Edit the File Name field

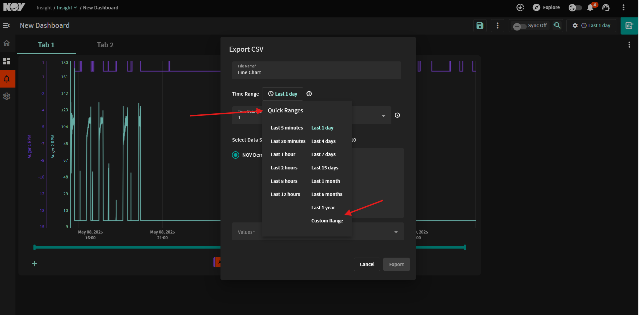pos(316,70)
